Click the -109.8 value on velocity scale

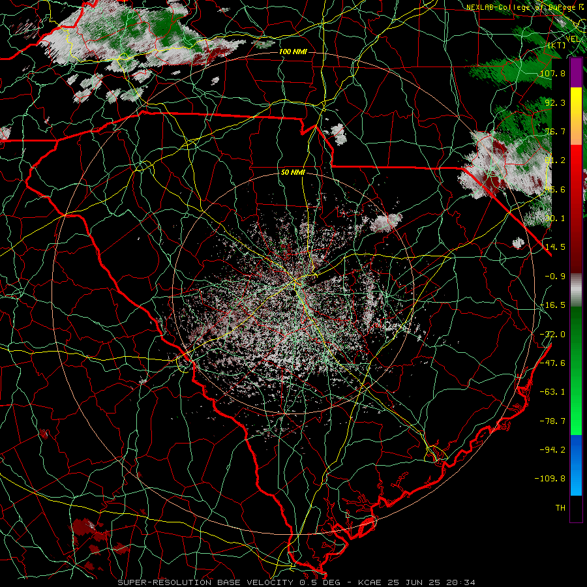click(x=550, y=478)
